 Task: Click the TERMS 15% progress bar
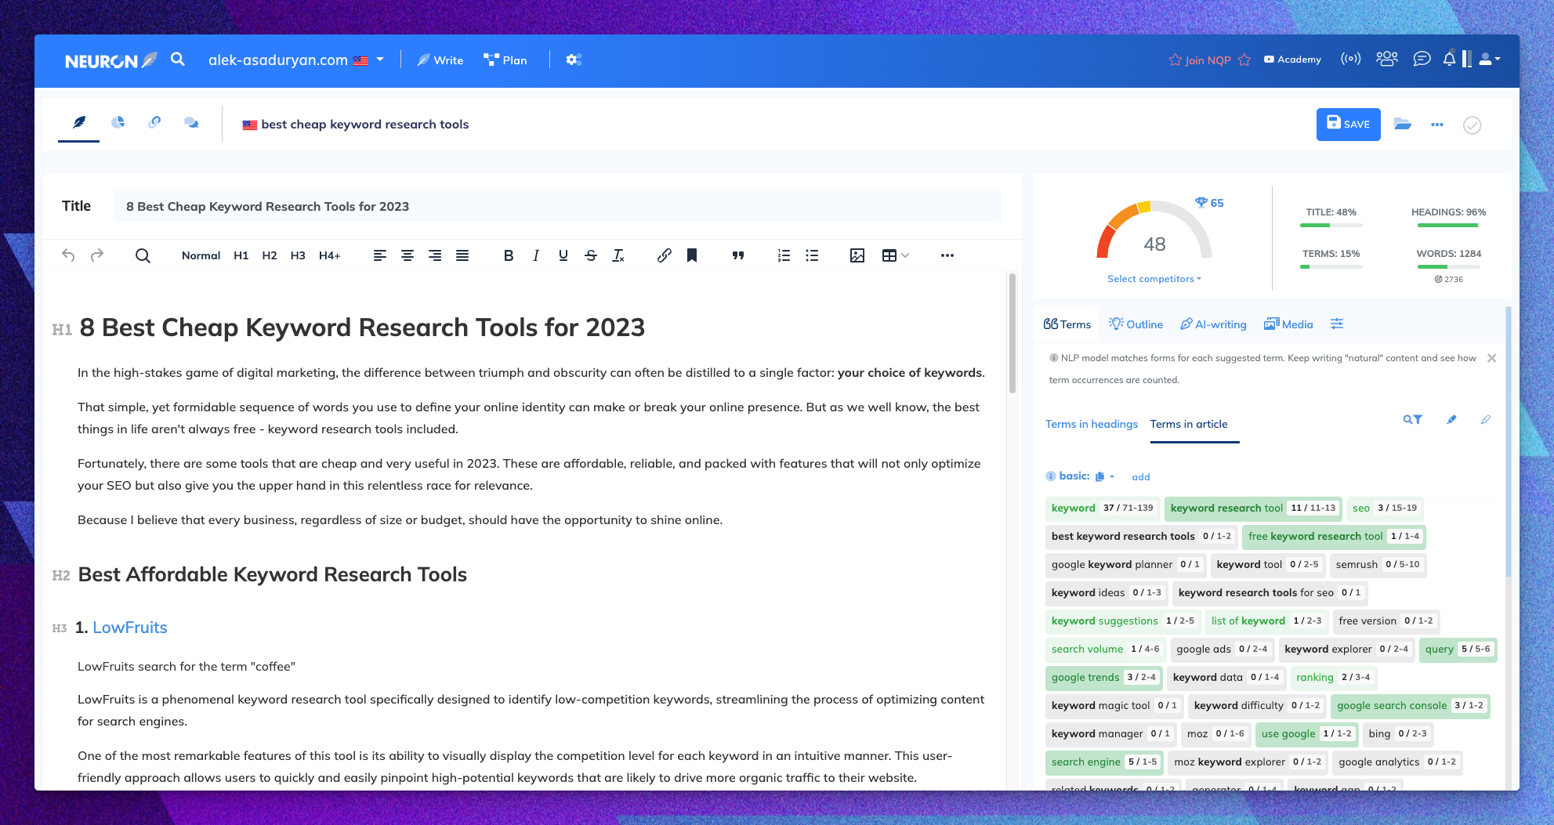click(1331, 267)
